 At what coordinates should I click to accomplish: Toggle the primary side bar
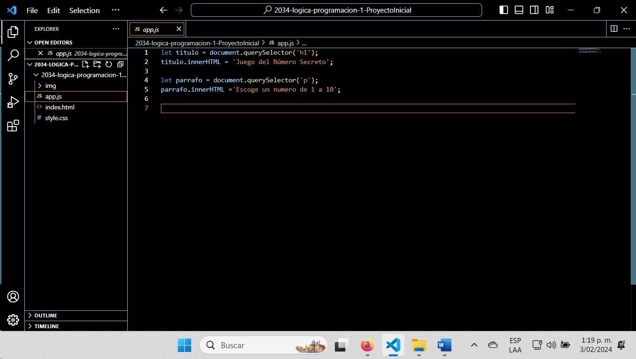pos(504,10)
